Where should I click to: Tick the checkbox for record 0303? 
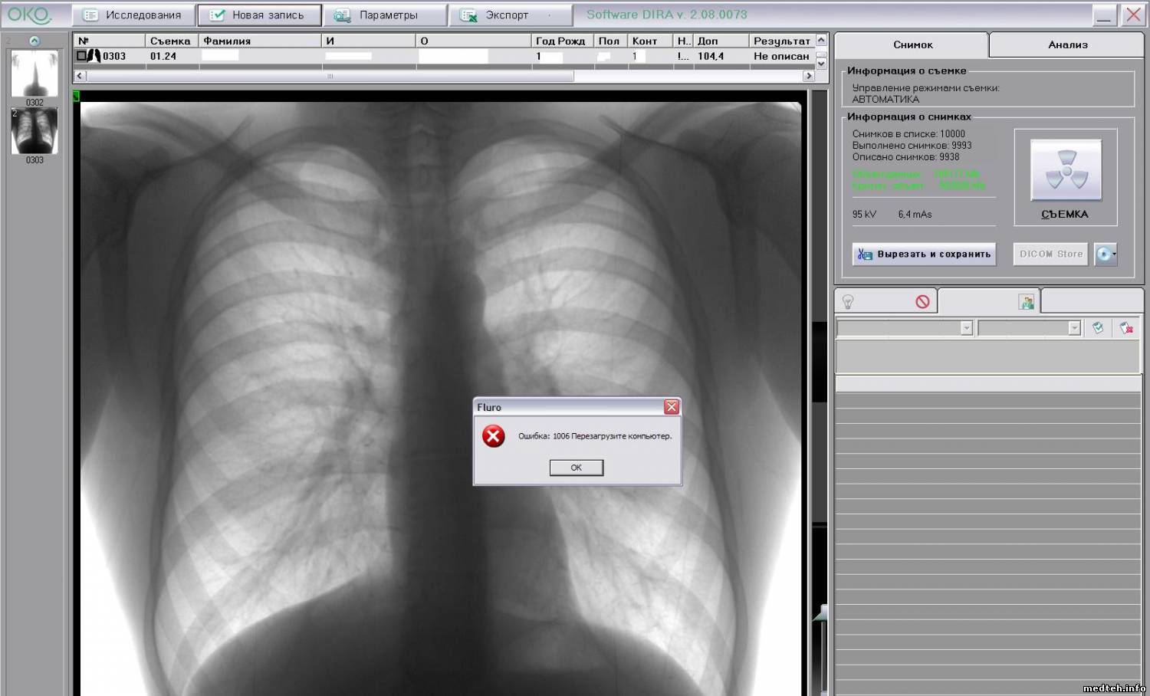coord(81,56)
